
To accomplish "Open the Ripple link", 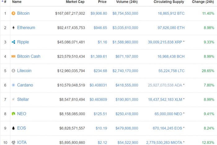I will (x=23, y=42).
